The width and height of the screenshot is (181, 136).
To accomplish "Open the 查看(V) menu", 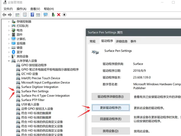I will [35, 9].
